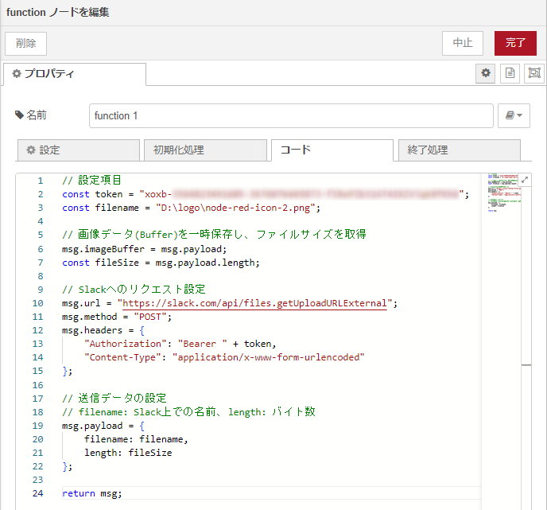The height and width of the screenshot is (510, 547).
Task: Click the name field containing function 1
Action: coord(291,115)
